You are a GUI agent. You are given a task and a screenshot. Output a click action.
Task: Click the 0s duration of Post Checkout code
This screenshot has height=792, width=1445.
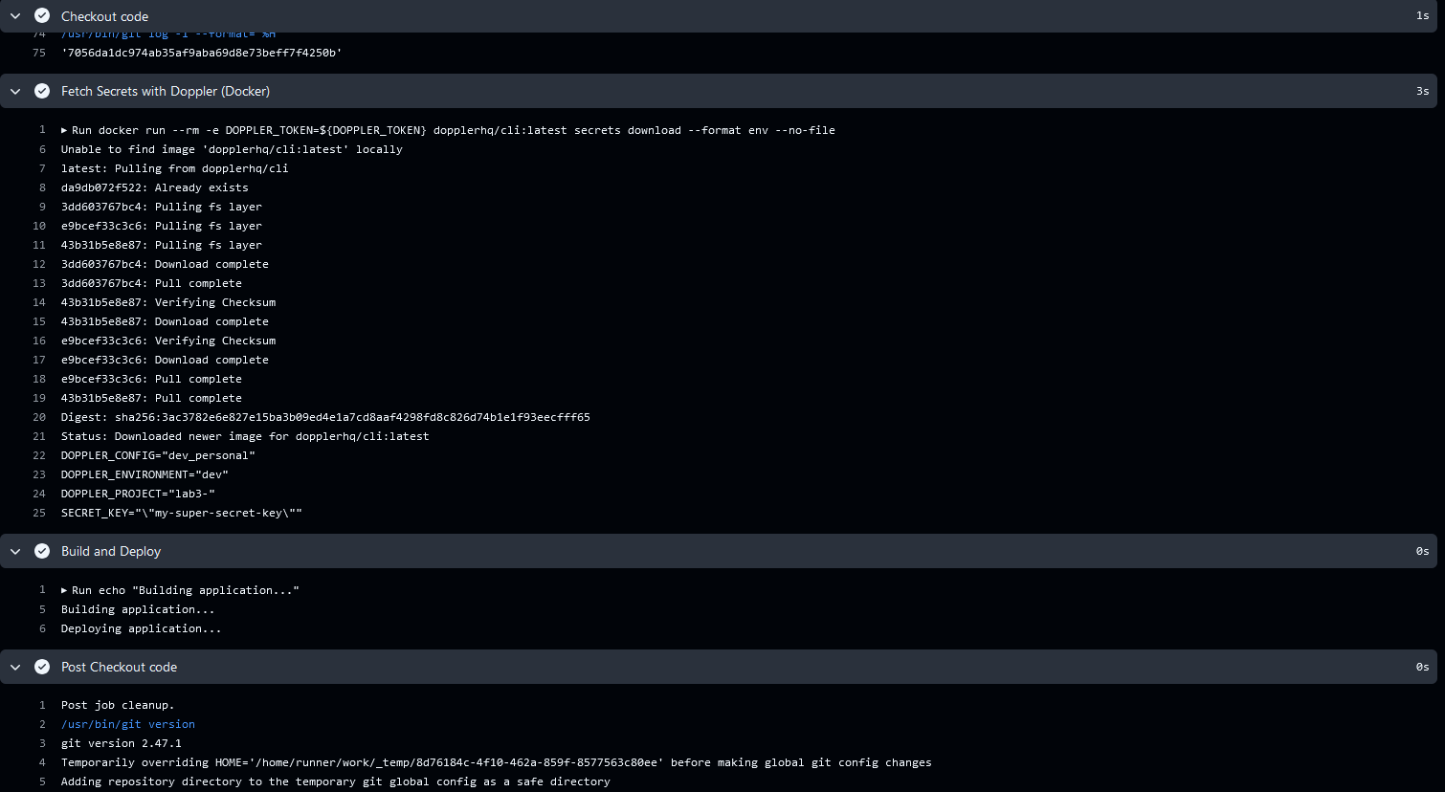[x=1422, y=667]
